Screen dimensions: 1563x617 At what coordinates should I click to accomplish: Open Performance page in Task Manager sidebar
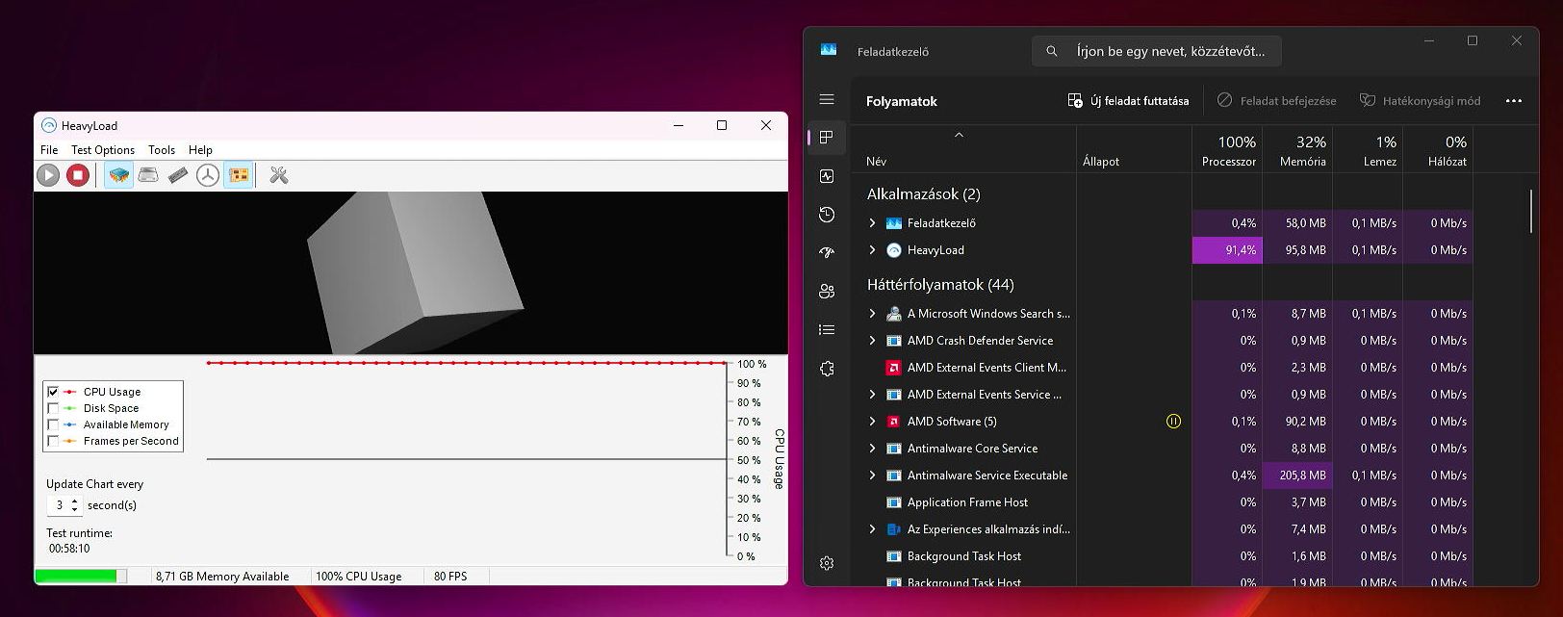(x=827, y=176)
